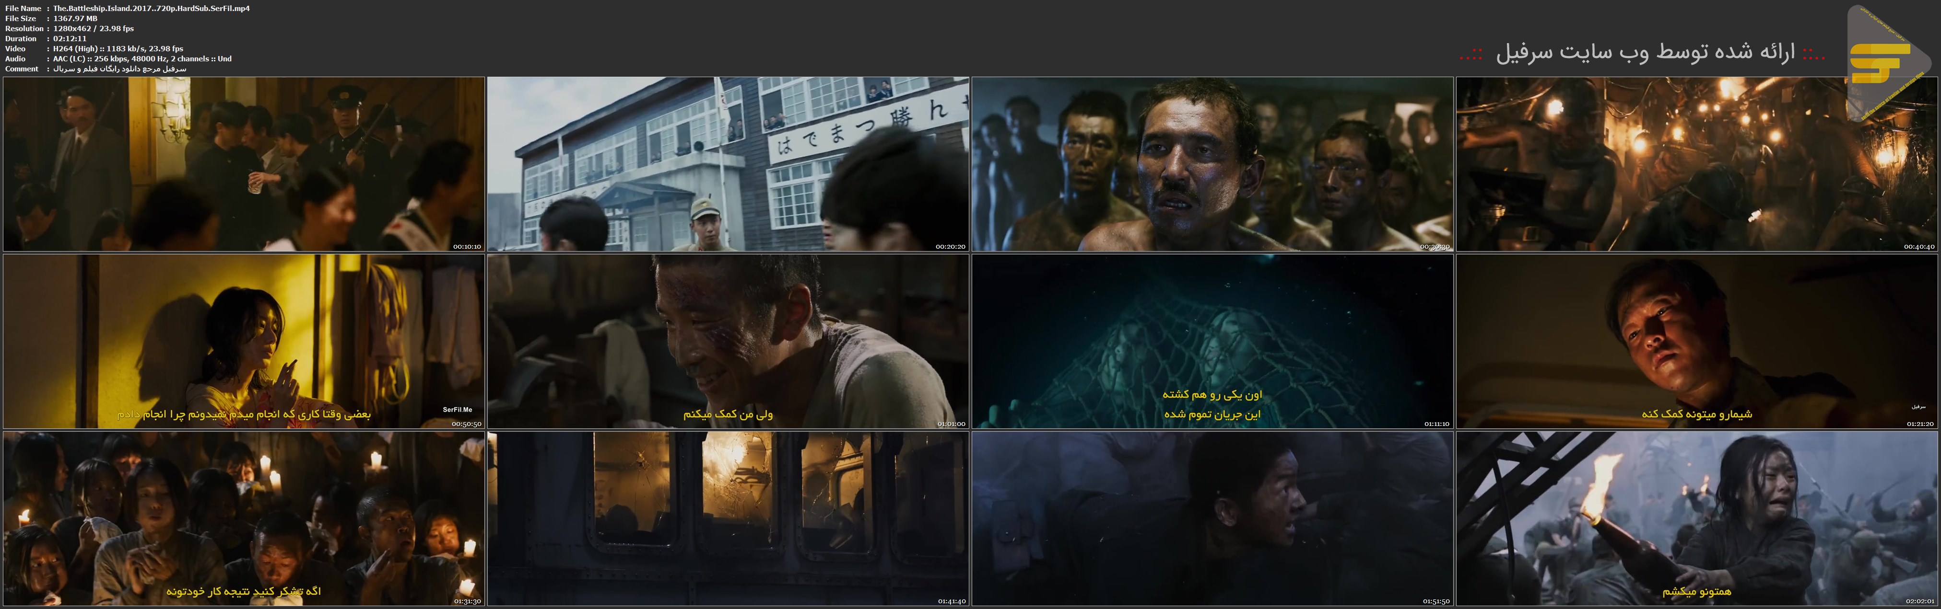Click the SerFil.Me watermark text
This screenshot has width=1941, height=609.
pos(458,410)
